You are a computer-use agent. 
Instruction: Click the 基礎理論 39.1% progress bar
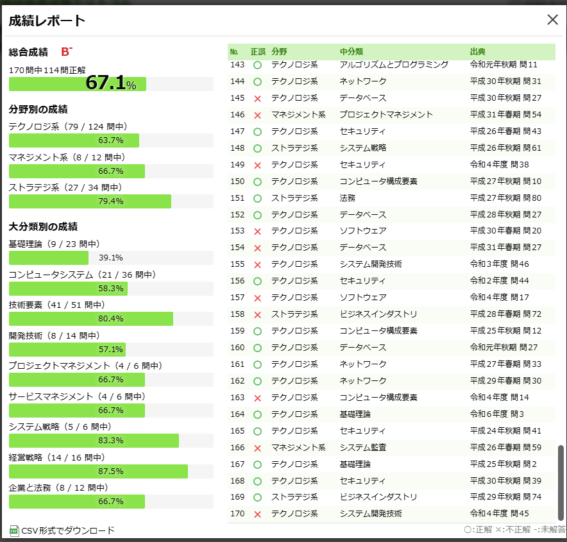[111, 258]
